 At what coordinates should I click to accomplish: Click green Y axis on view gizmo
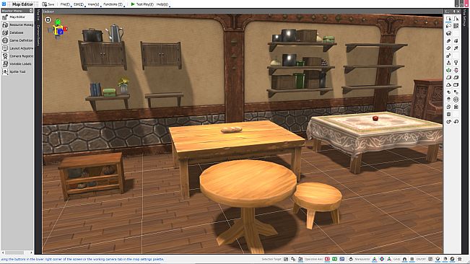click(x=58, y=22)
